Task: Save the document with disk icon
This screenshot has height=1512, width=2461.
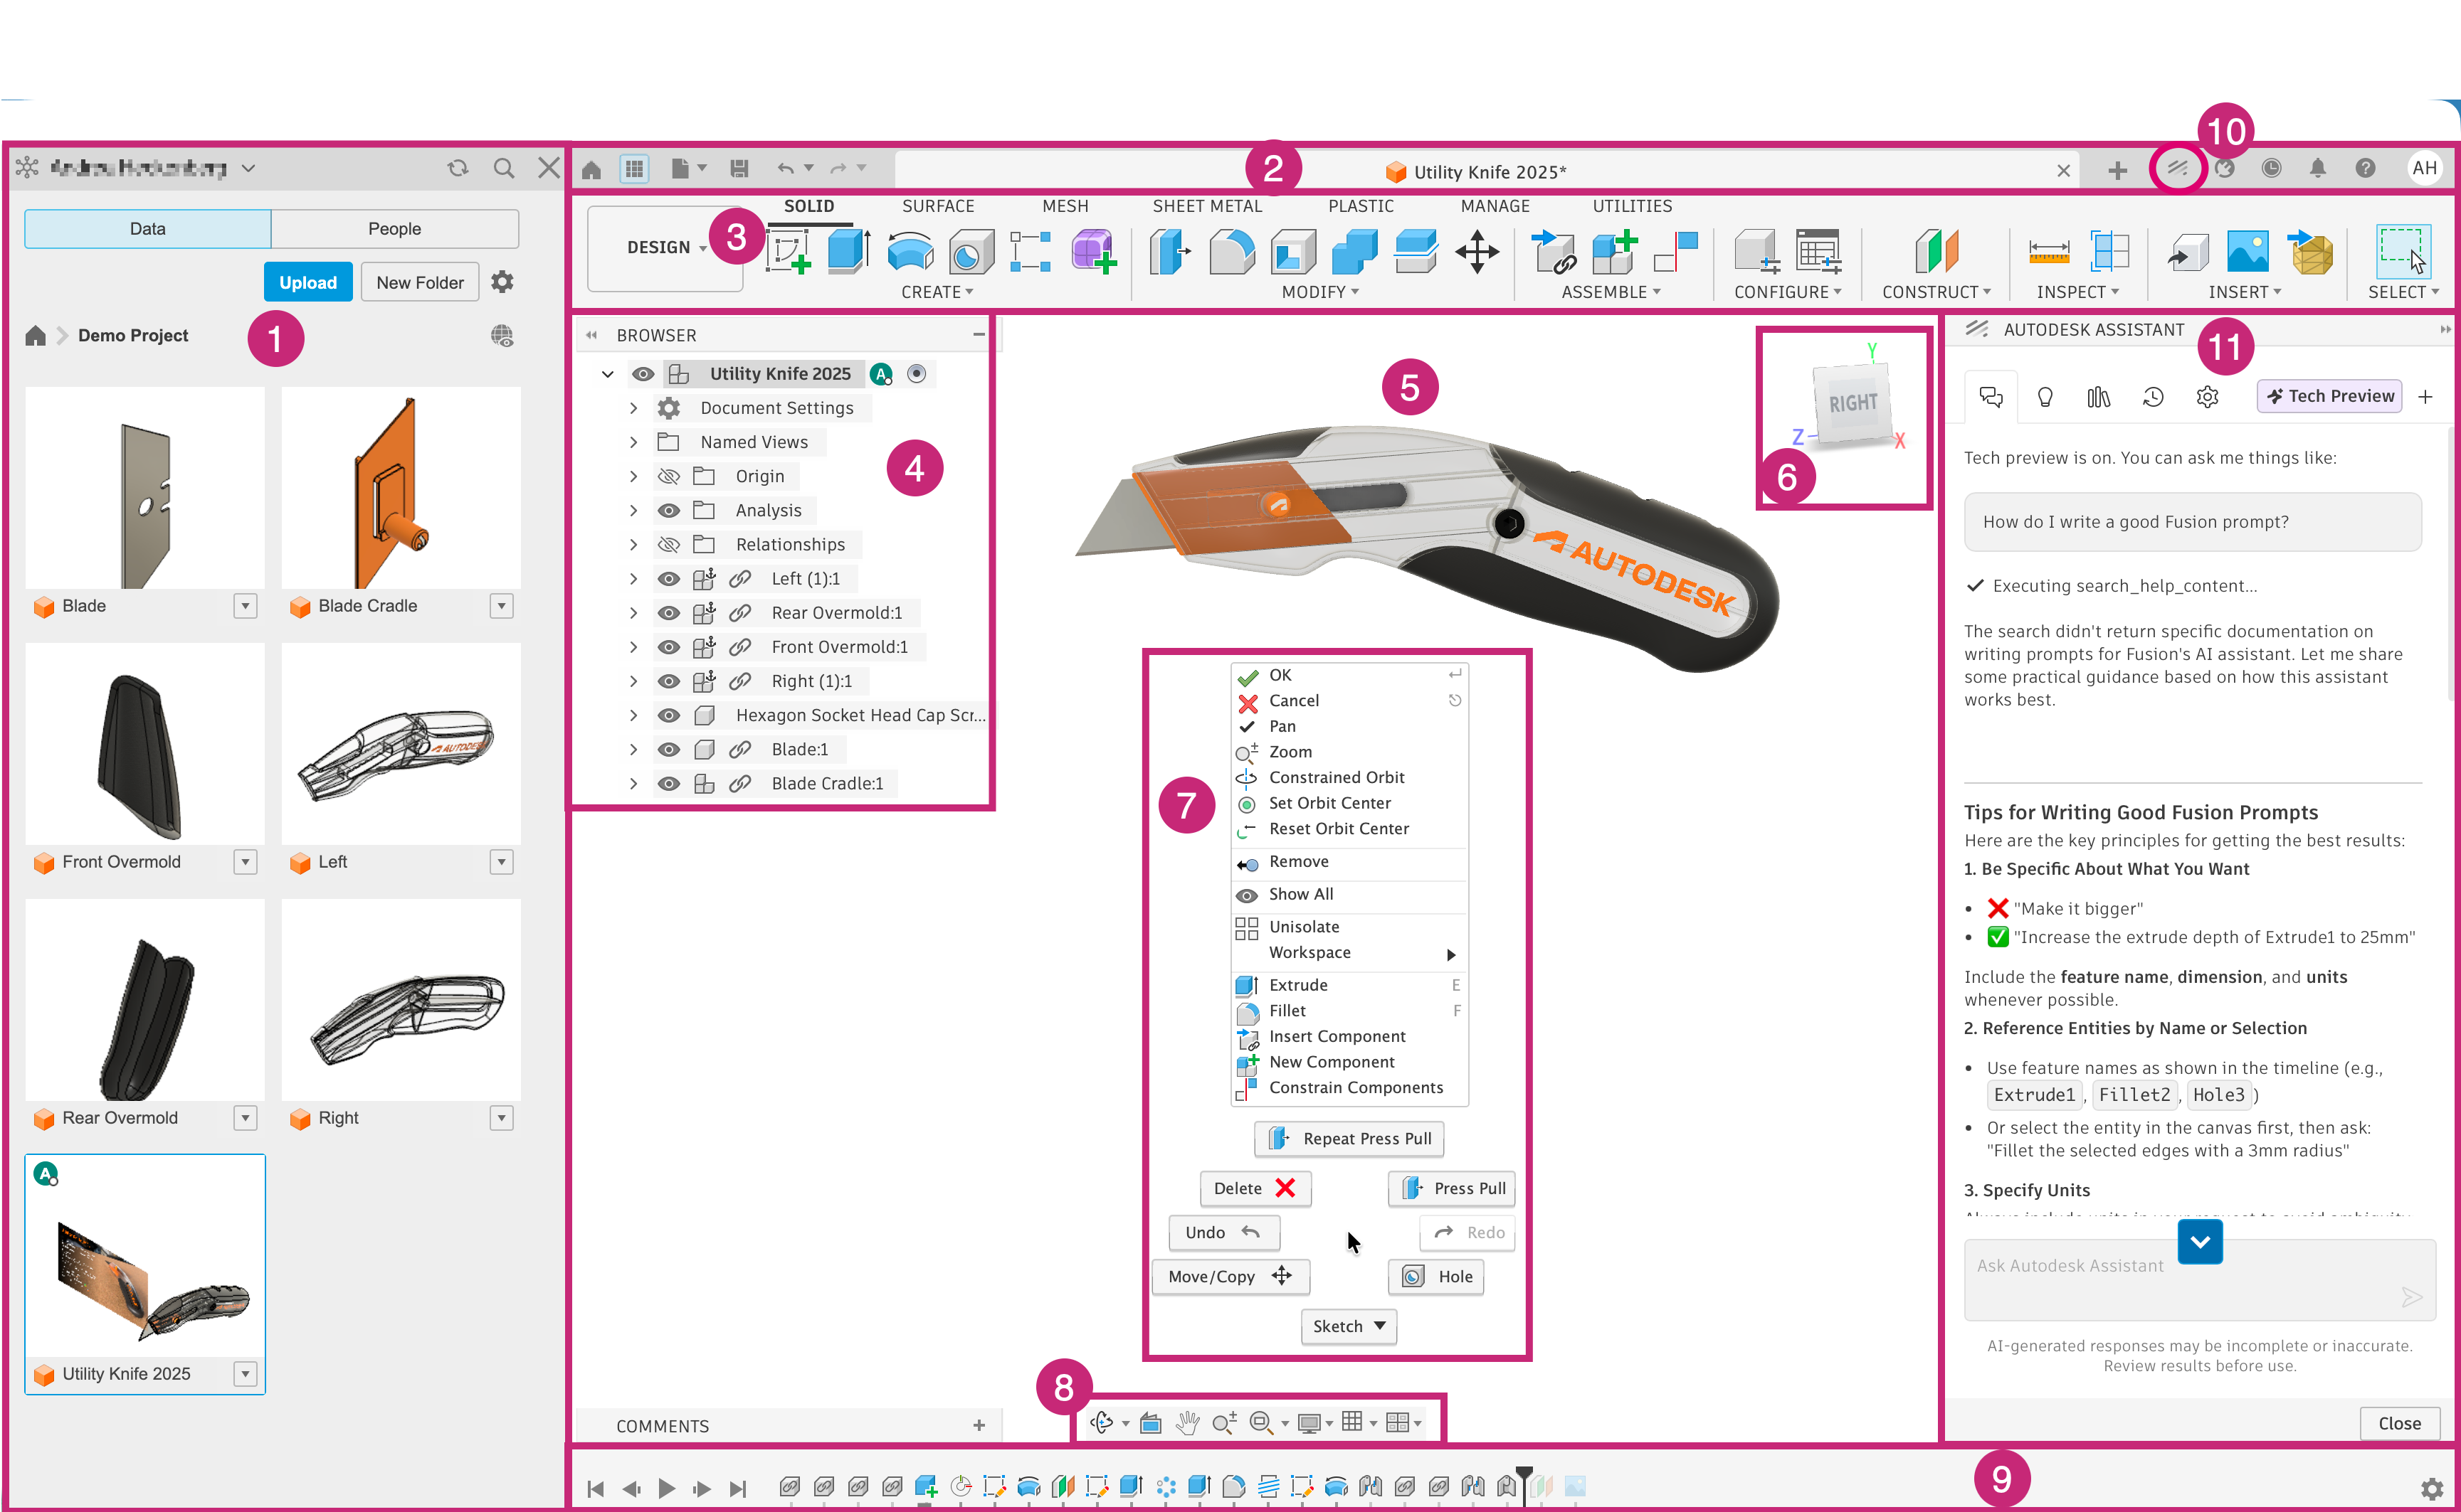Action: 738,168
